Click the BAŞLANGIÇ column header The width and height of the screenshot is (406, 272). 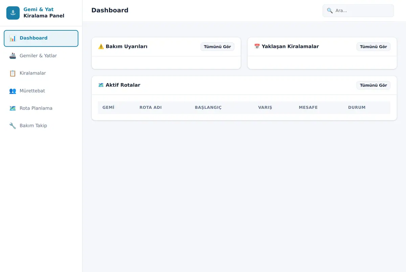pos(208,108)
